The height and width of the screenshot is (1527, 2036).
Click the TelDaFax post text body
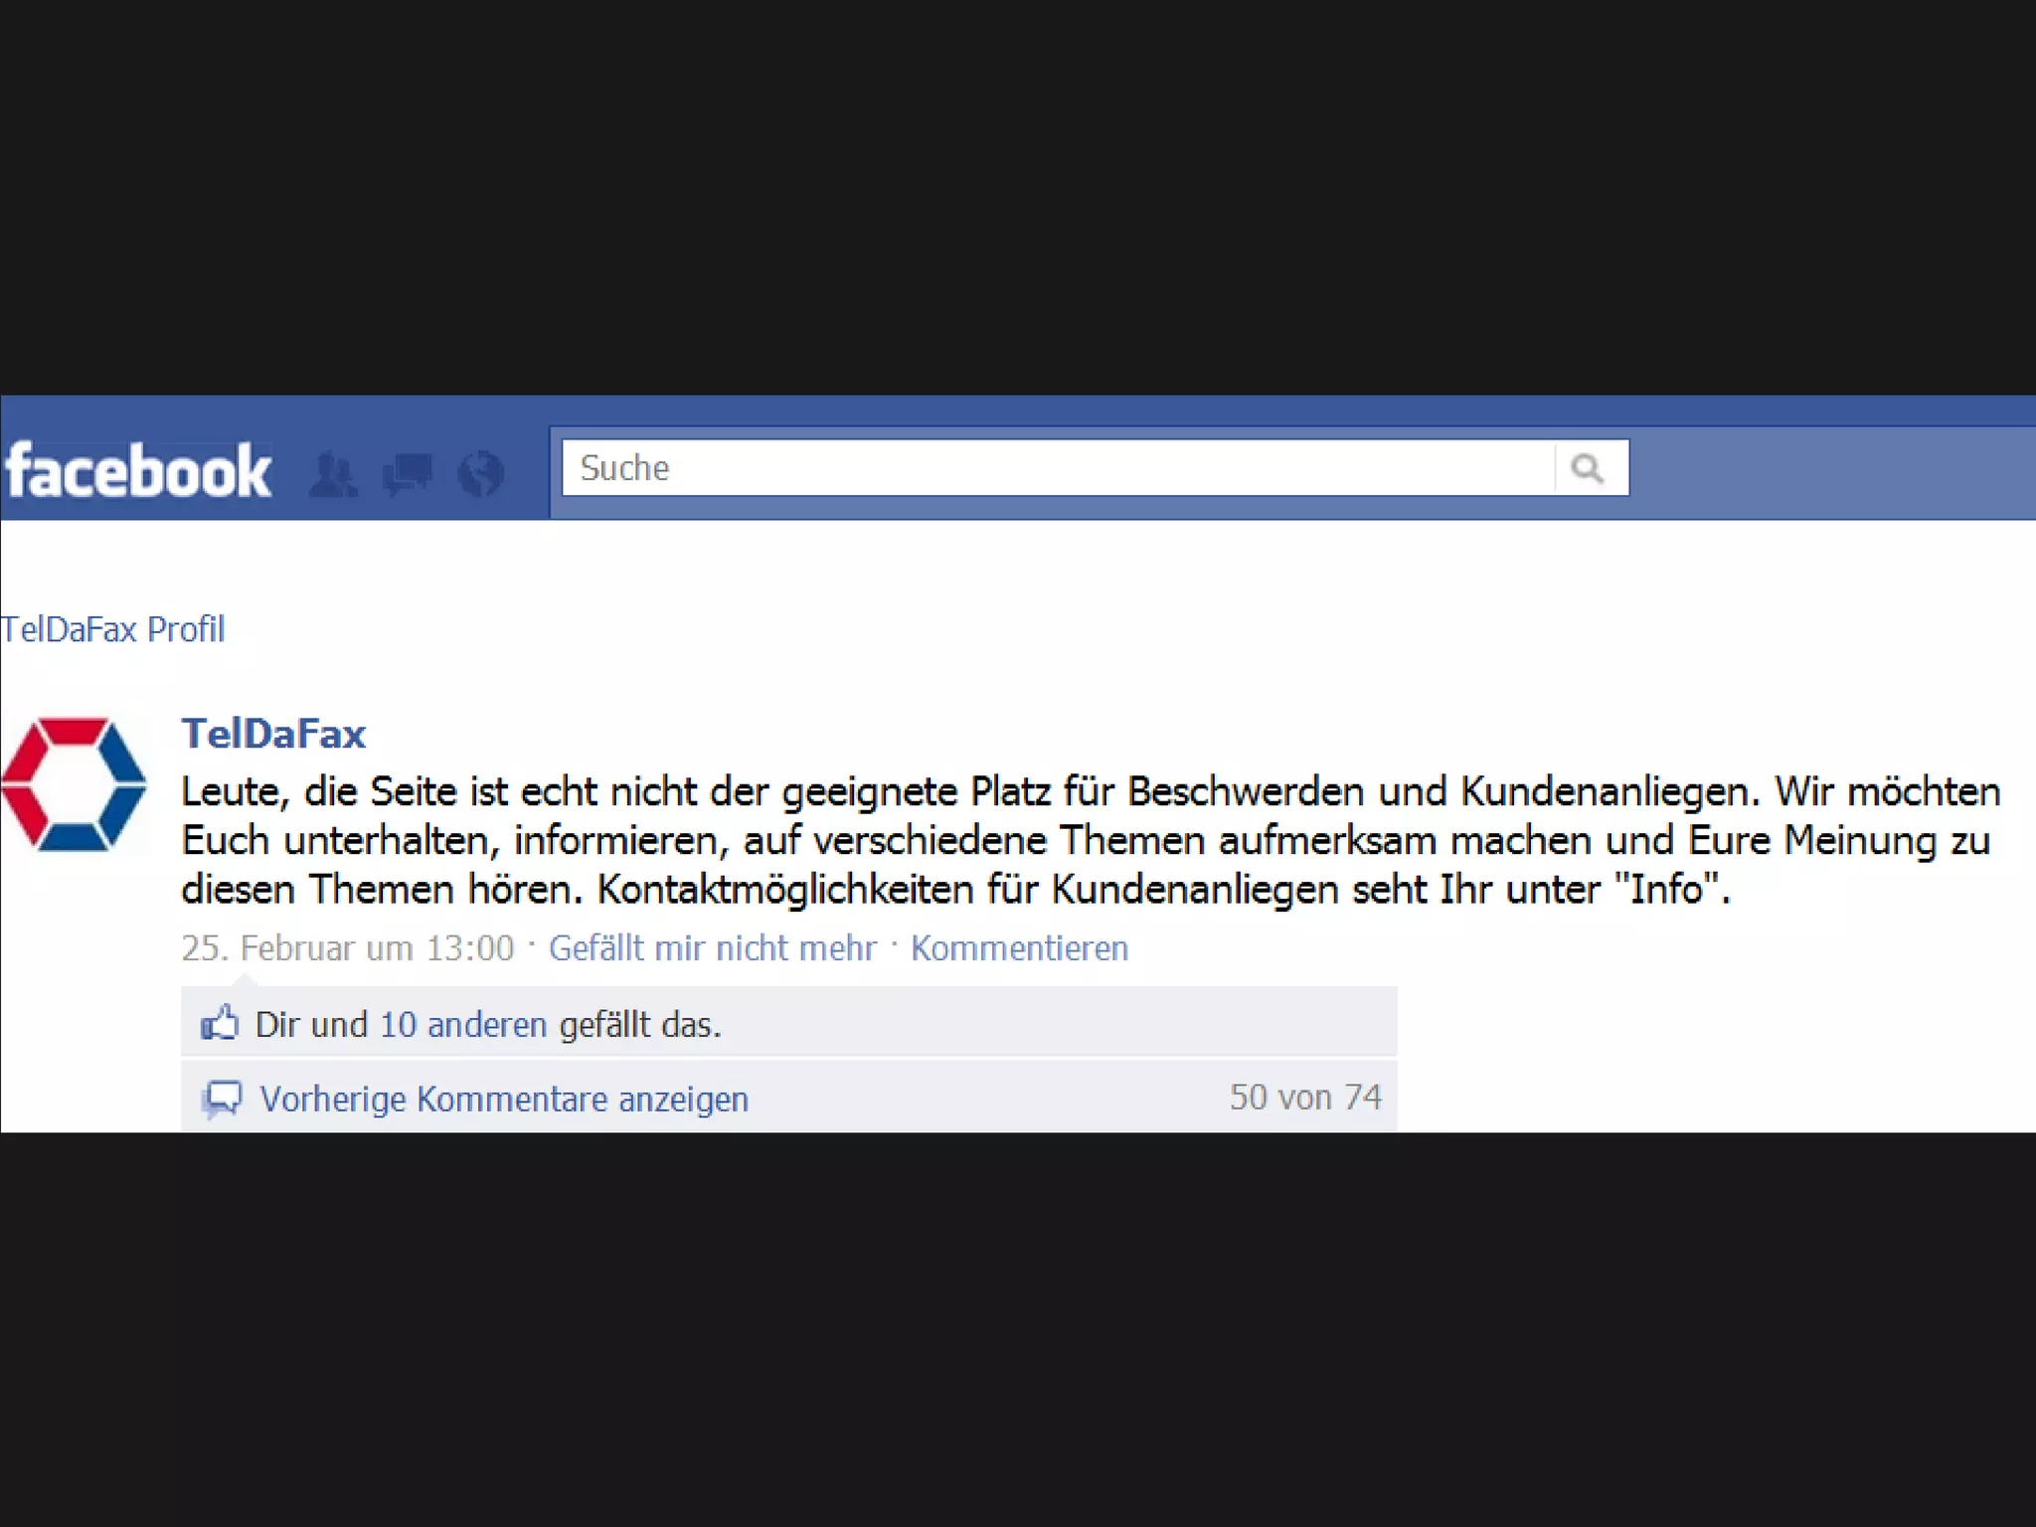tap(1091, 840)
